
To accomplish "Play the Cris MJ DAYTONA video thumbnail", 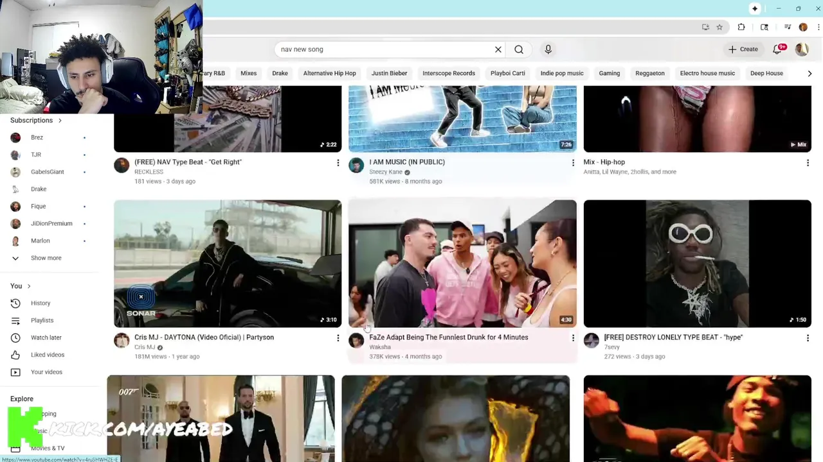I will (228, 264).
